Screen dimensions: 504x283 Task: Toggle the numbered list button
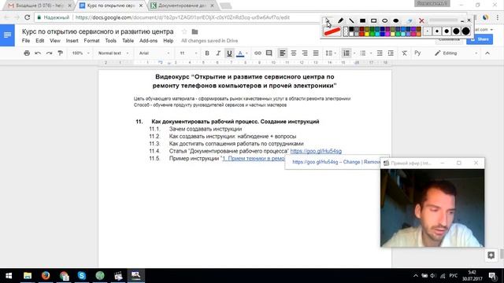click(x=346, y=53)
